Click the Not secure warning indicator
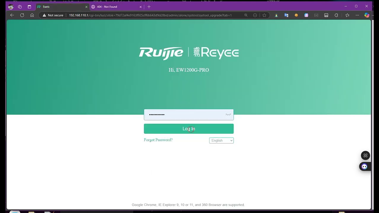Viewport: 379px width, 213px height. [x=53, y=15]
